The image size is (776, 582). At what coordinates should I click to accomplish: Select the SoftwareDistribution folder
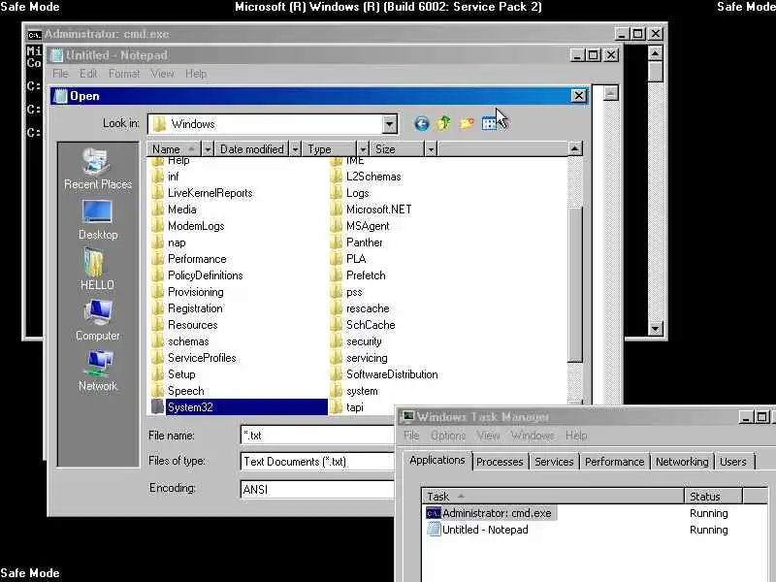click(x=392, y=374)
